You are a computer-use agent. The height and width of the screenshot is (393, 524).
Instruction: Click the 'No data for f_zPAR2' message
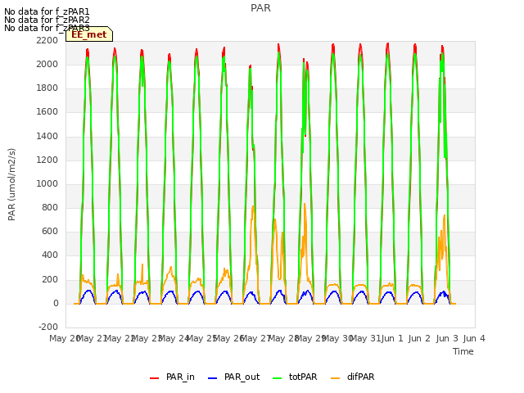47,20
